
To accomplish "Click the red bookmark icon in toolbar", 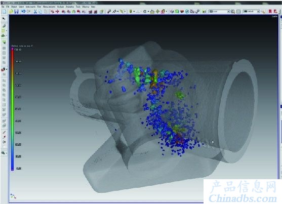I will (x=270, y=11).
